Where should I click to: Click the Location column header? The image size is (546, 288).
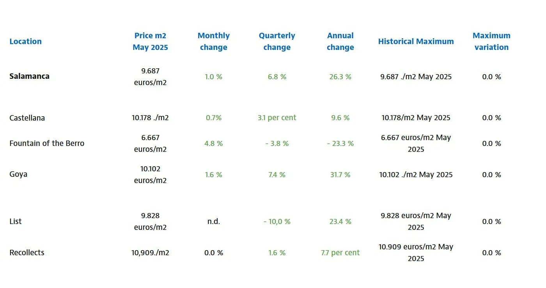(25, 41)
